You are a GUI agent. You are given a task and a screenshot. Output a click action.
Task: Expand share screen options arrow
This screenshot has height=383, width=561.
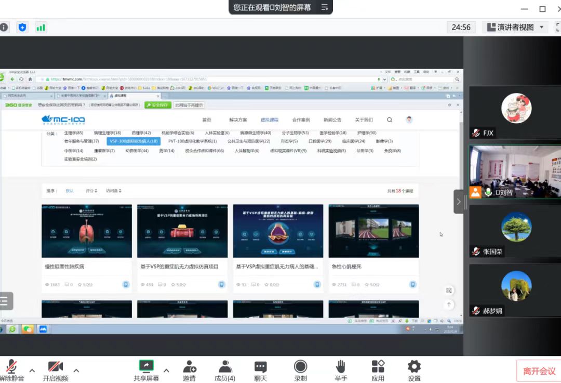coord(166,371)
